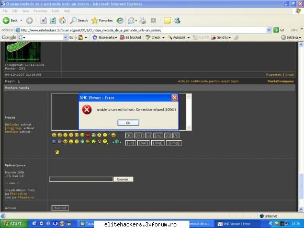
Task: Open the Favorites menu
Action: (40, 11)
